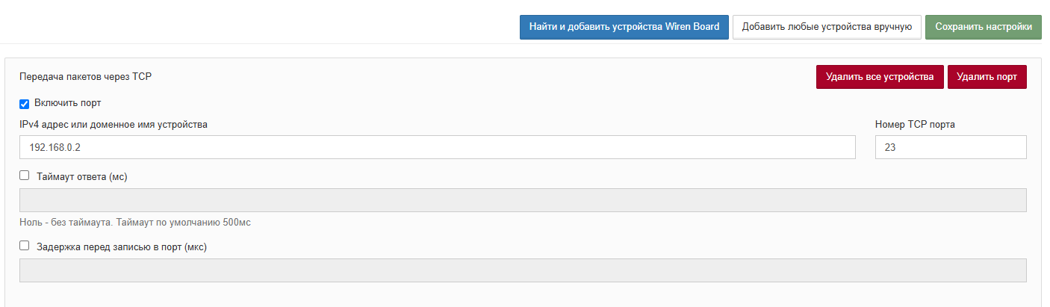Enable the 'Таймаут ответа (мс)' checkbox

click(25, 176)
